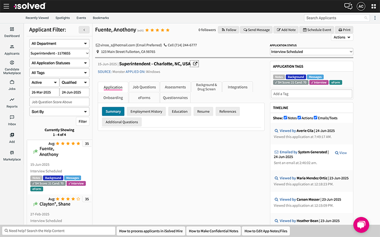Toggle the Notes timeline checkbox

tap(285, 118)
